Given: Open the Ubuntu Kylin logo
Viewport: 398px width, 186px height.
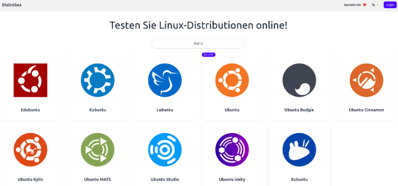Looking at the screenshot, I should click(x=30, y=150).
